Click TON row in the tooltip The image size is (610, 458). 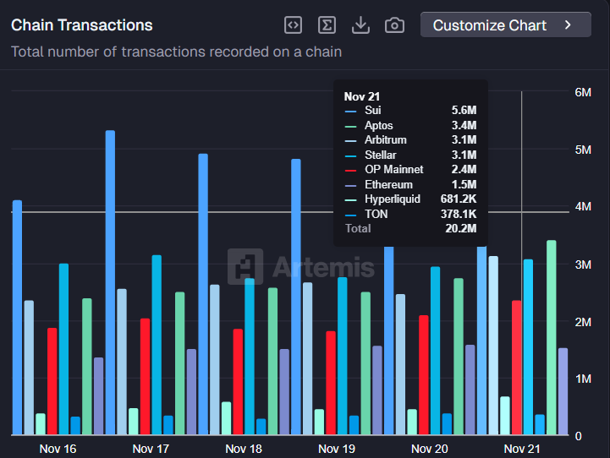[410, 214]
